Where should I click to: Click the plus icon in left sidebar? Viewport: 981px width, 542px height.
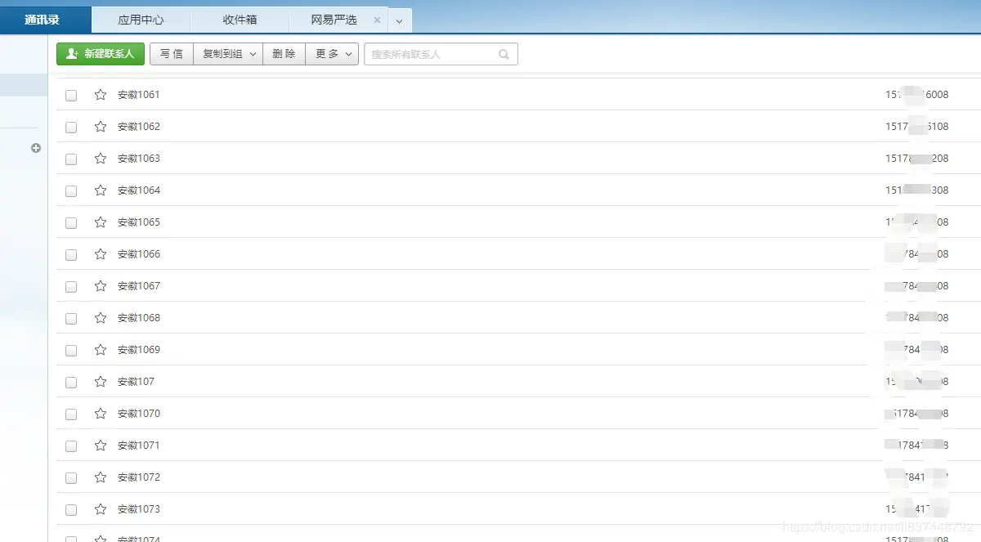click(x=36, y=148)
